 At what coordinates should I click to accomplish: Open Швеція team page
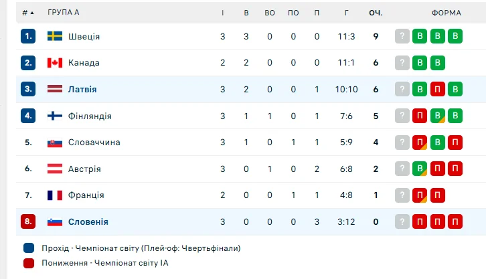(84, 36)
